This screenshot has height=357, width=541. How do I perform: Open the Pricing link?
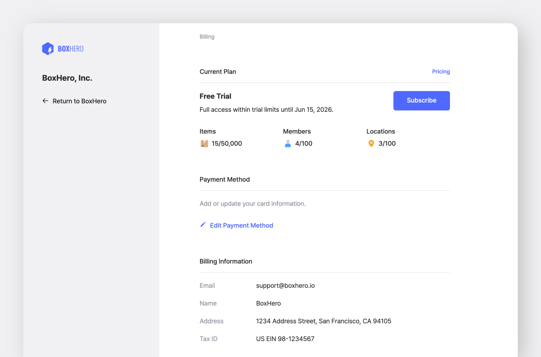coord(441,72)
